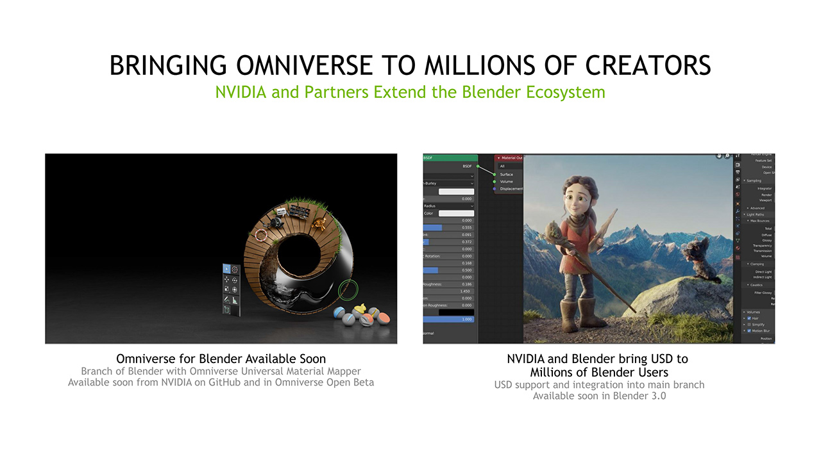Click the 1.000 value slider
The image size is (821, 461).
point(448,319)
